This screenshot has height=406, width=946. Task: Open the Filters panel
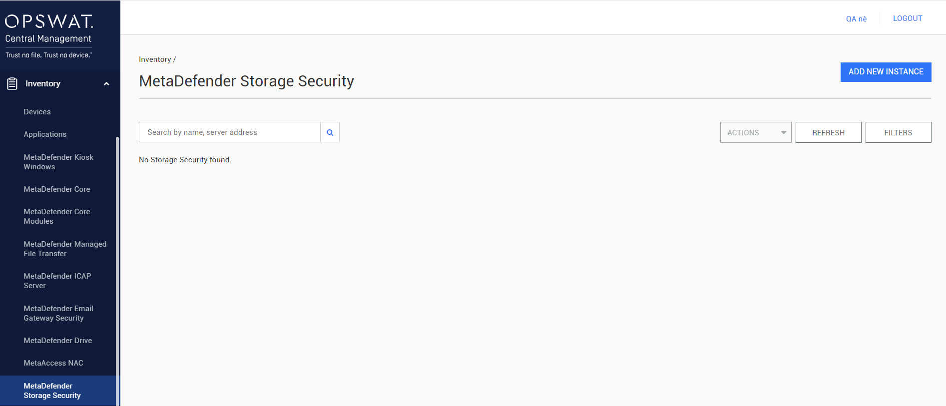coord(898,132)
